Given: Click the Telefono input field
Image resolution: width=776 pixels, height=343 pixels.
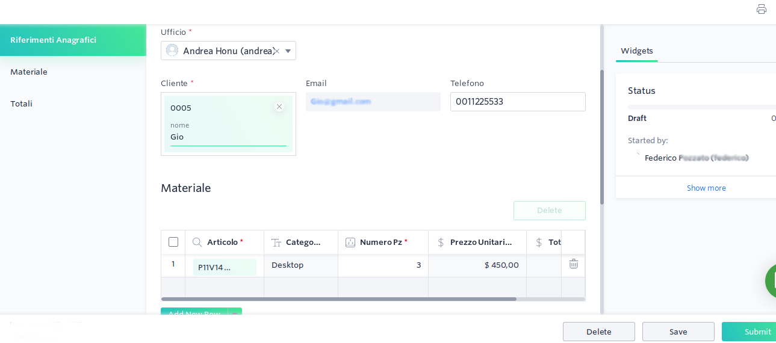Looking at the screenshot, I should click(518, 102).
